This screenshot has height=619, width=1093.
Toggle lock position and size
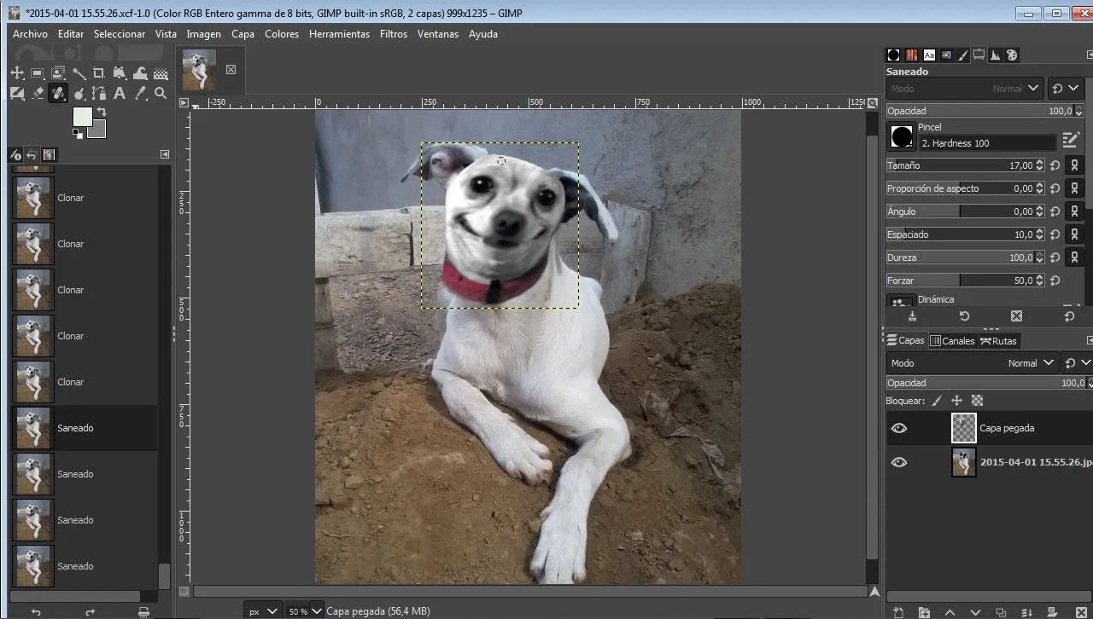(x=957, y=400)
